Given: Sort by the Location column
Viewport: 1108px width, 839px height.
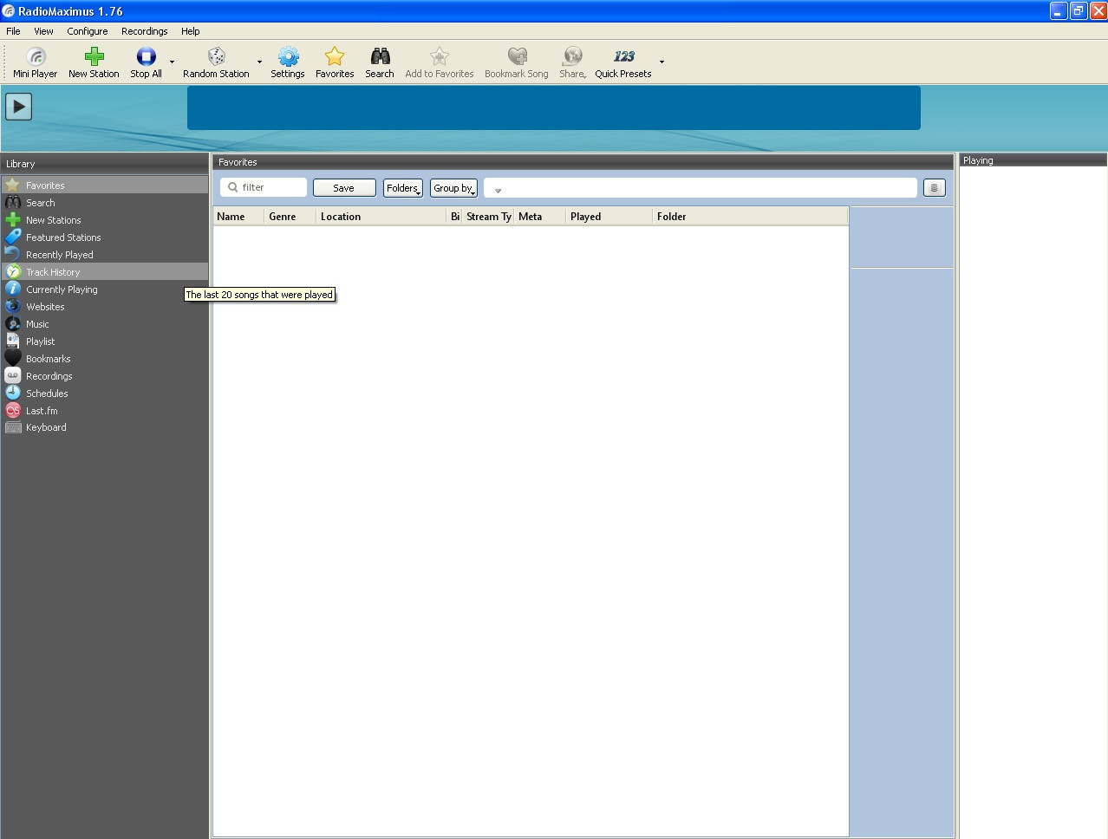Looking at the screenshot, I should point(381,217).
